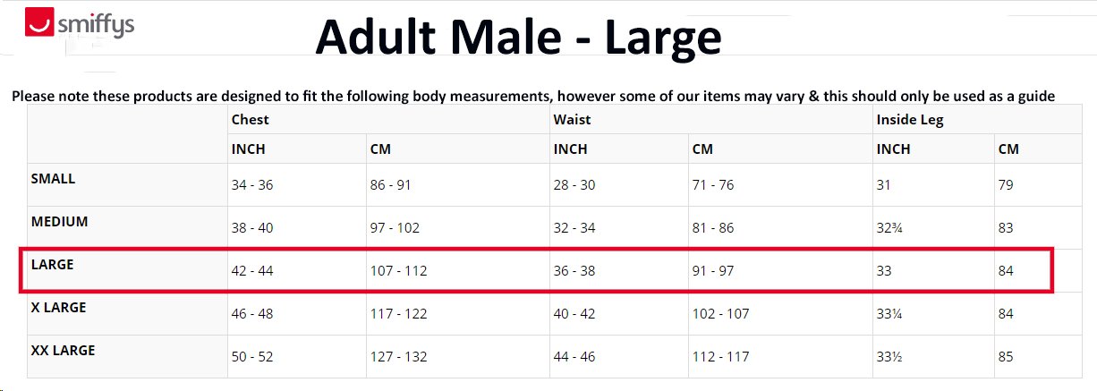Click the X Large waist value "102 - 107"

720,314
